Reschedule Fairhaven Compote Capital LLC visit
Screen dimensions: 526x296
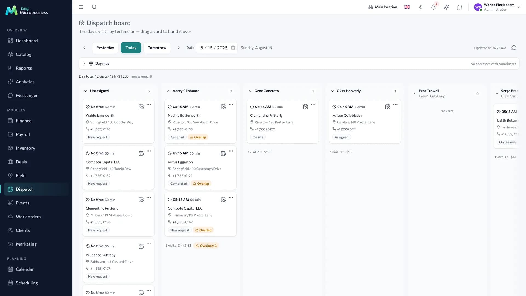[x=223, y=200]
